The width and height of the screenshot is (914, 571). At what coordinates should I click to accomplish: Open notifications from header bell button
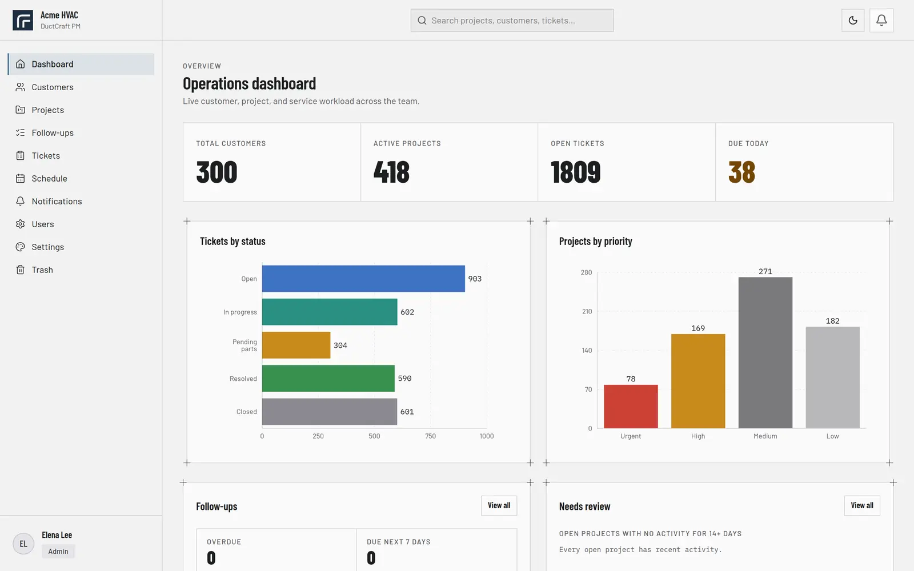coord(881,21)
